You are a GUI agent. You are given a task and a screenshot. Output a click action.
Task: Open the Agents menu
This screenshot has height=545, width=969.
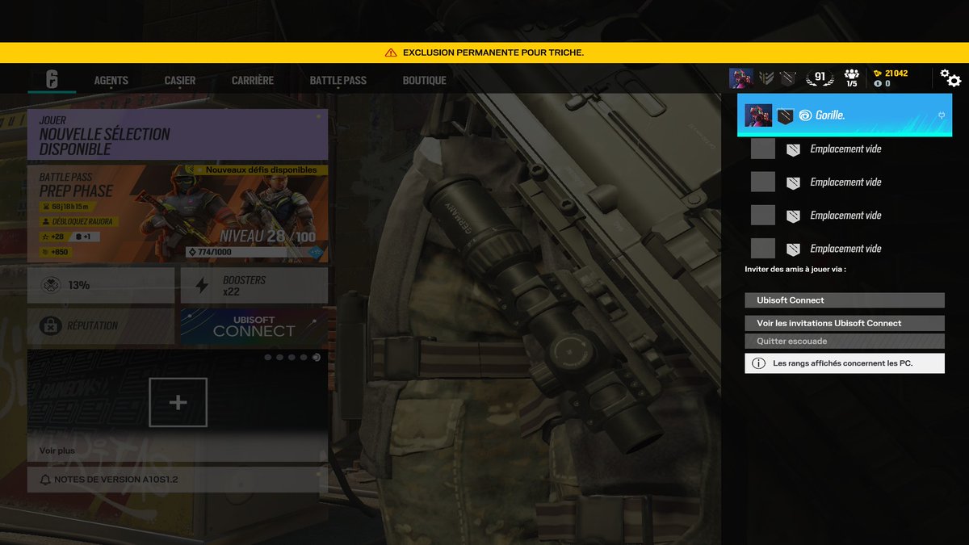[111, 81]
